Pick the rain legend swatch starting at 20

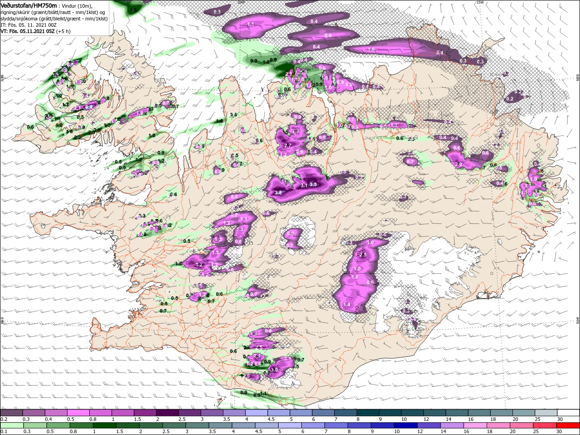pos(522,425)
